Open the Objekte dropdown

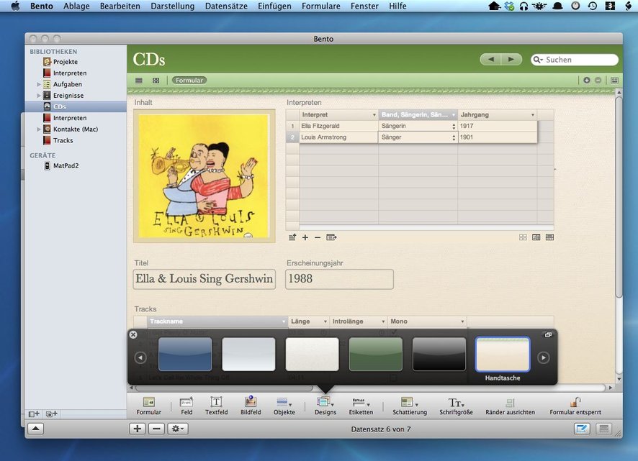pyautogui.click(x=284, y=406)
